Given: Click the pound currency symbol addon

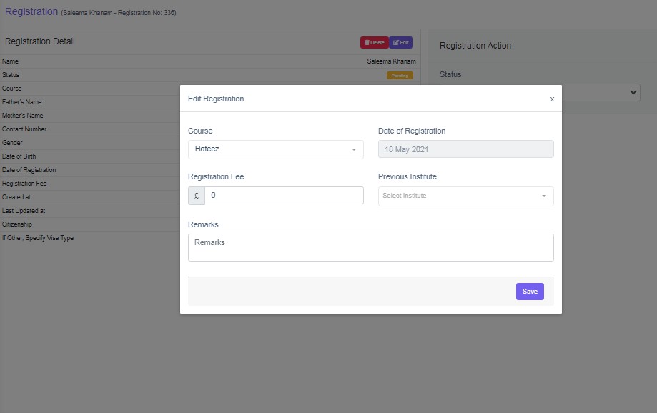Looking at the screenshot, I should pyautogui.click(x=197, y=196).
